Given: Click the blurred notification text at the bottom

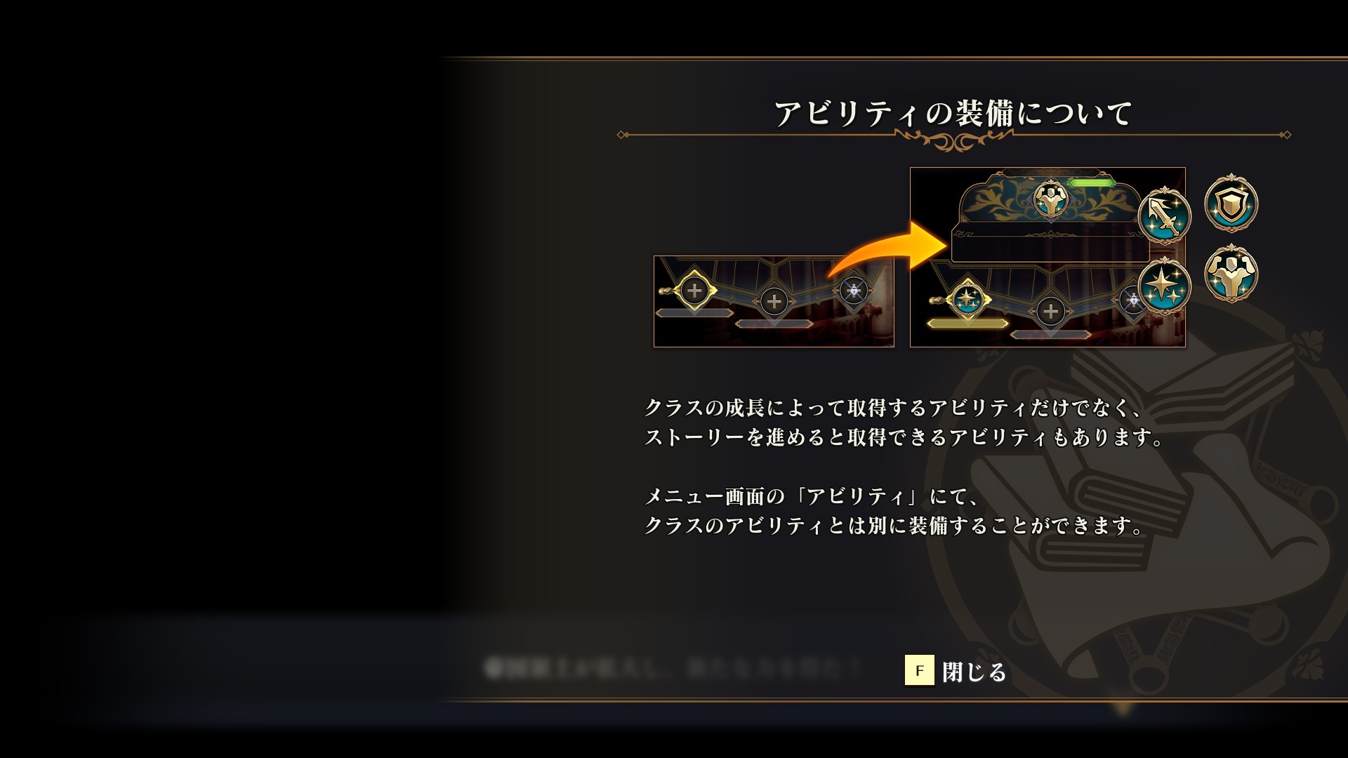Looking at the screenshot, I should click(673, 667).
